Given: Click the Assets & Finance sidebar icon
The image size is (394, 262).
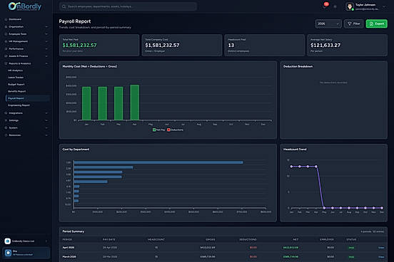Looking at the screenshot, I should pyautogui.click(x=6, y=56).
